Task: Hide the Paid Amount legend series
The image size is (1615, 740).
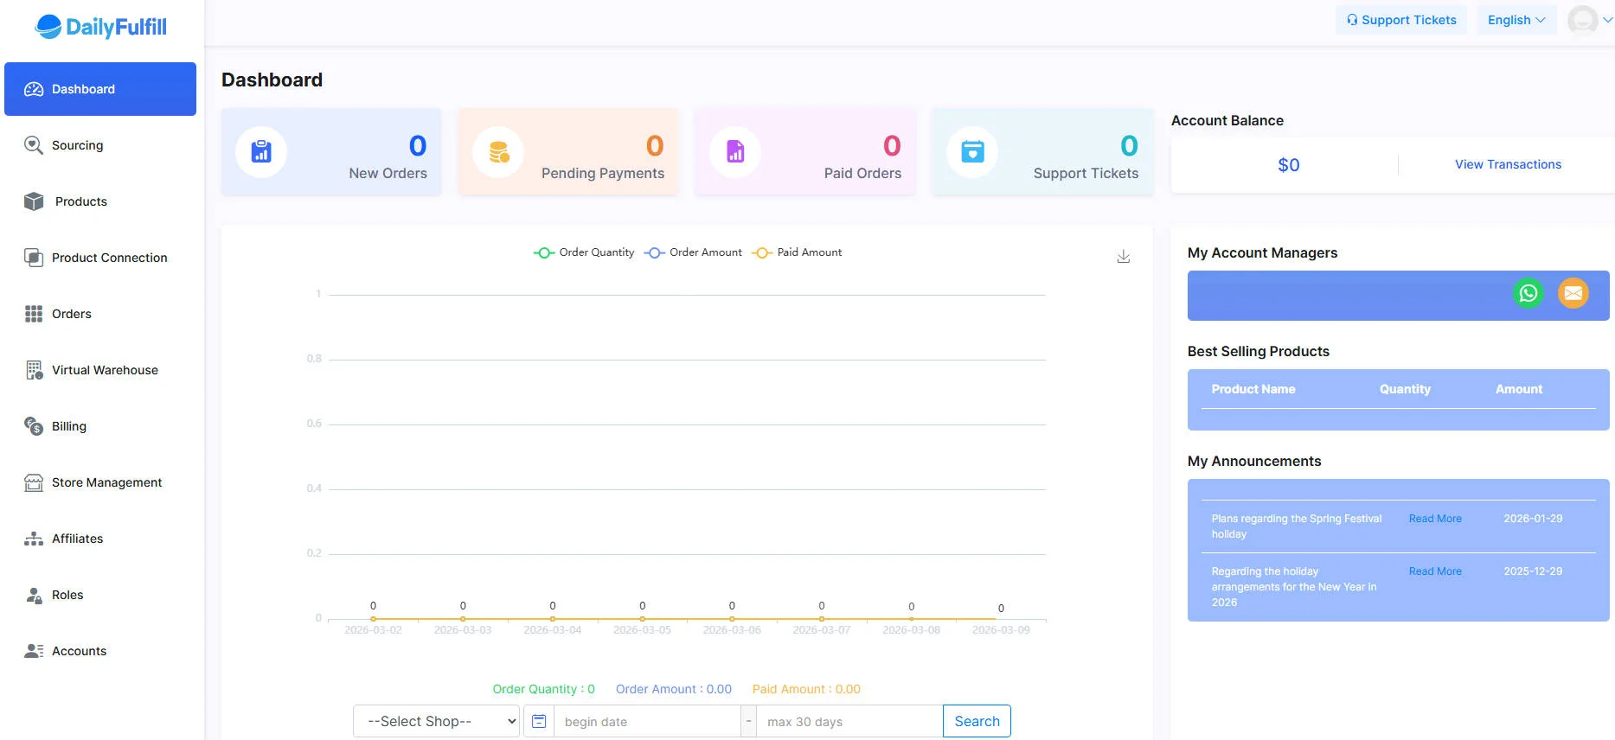Action: (798, 252)
